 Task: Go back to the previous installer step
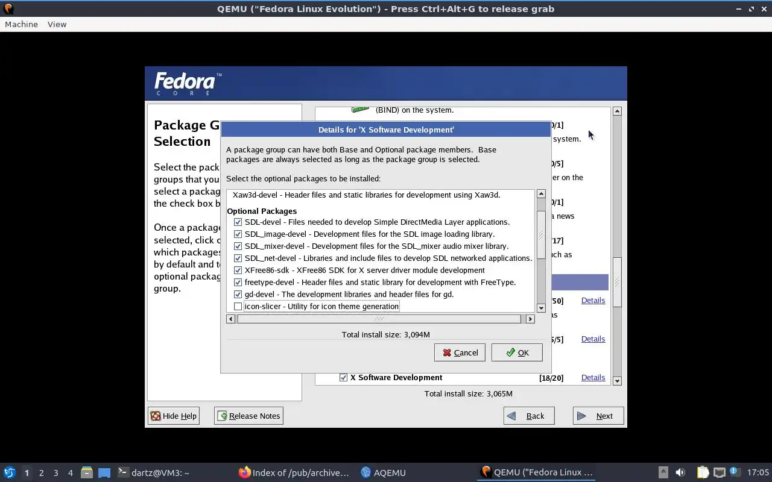point(529,416)
